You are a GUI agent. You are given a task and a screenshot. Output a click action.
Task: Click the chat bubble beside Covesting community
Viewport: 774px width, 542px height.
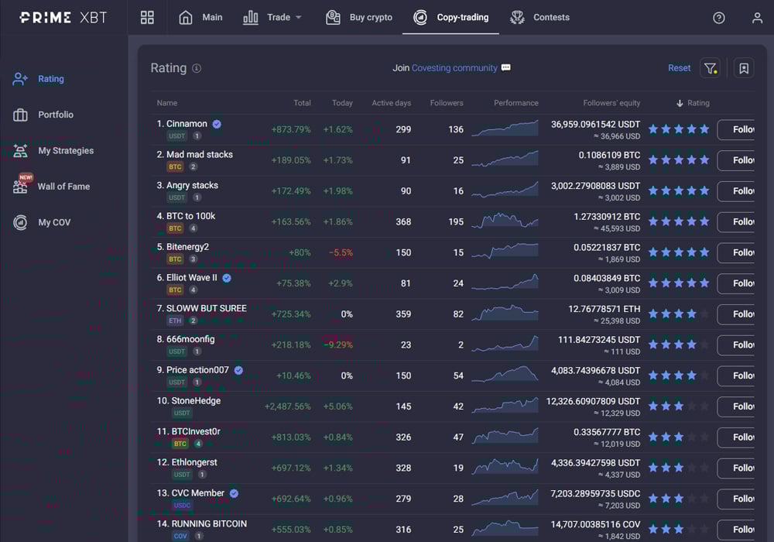coord(507,68)
